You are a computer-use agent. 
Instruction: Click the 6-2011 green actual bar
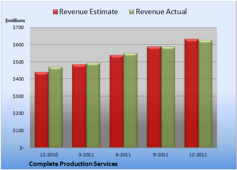tap(130, 100)
